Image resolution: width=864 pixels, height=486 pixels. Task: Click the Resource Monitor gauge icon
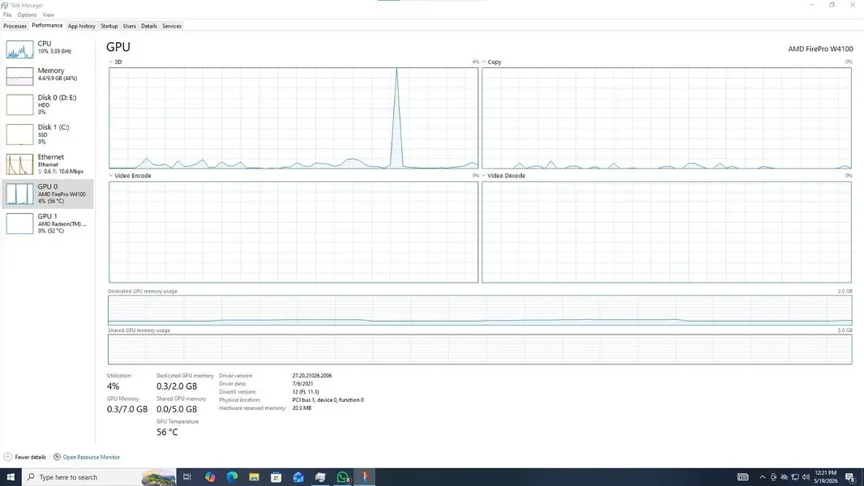pyautogui.click(x=57, y=457)
